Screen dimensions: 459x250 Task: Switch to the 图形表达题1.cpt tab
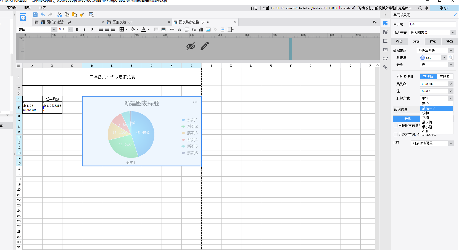[69, 22]
